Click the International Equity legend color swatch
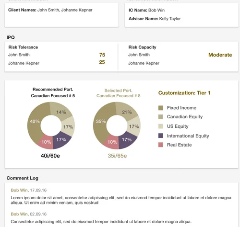240x227 pixels. click(160, 136)
